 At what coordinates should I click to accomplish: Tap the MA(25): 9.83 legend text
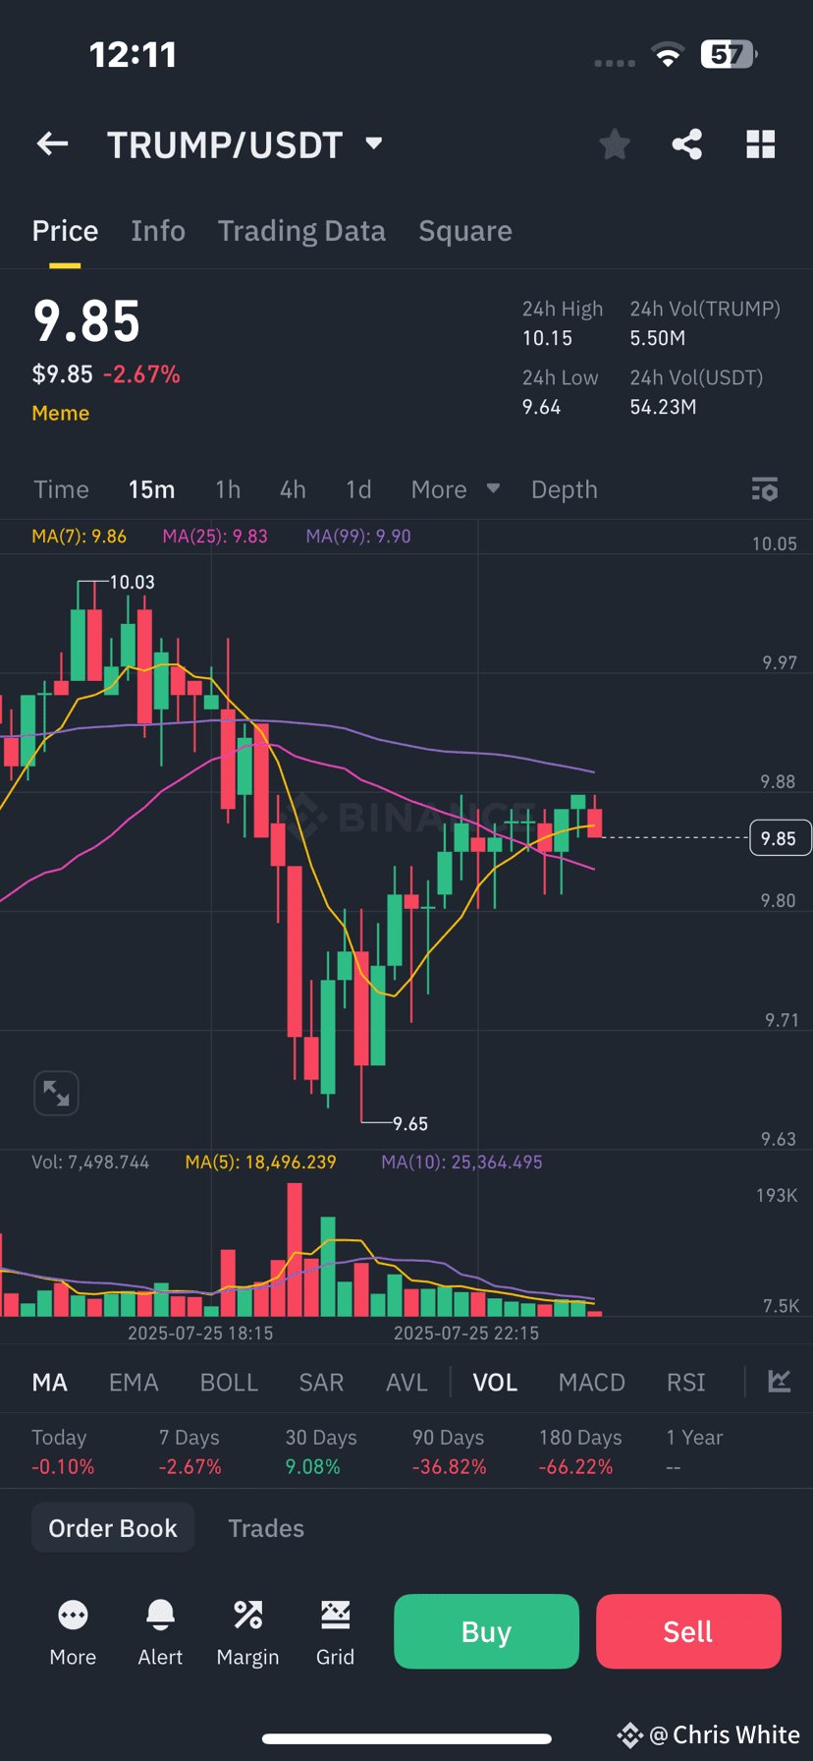pyautogui.click(x=215, y=536)
